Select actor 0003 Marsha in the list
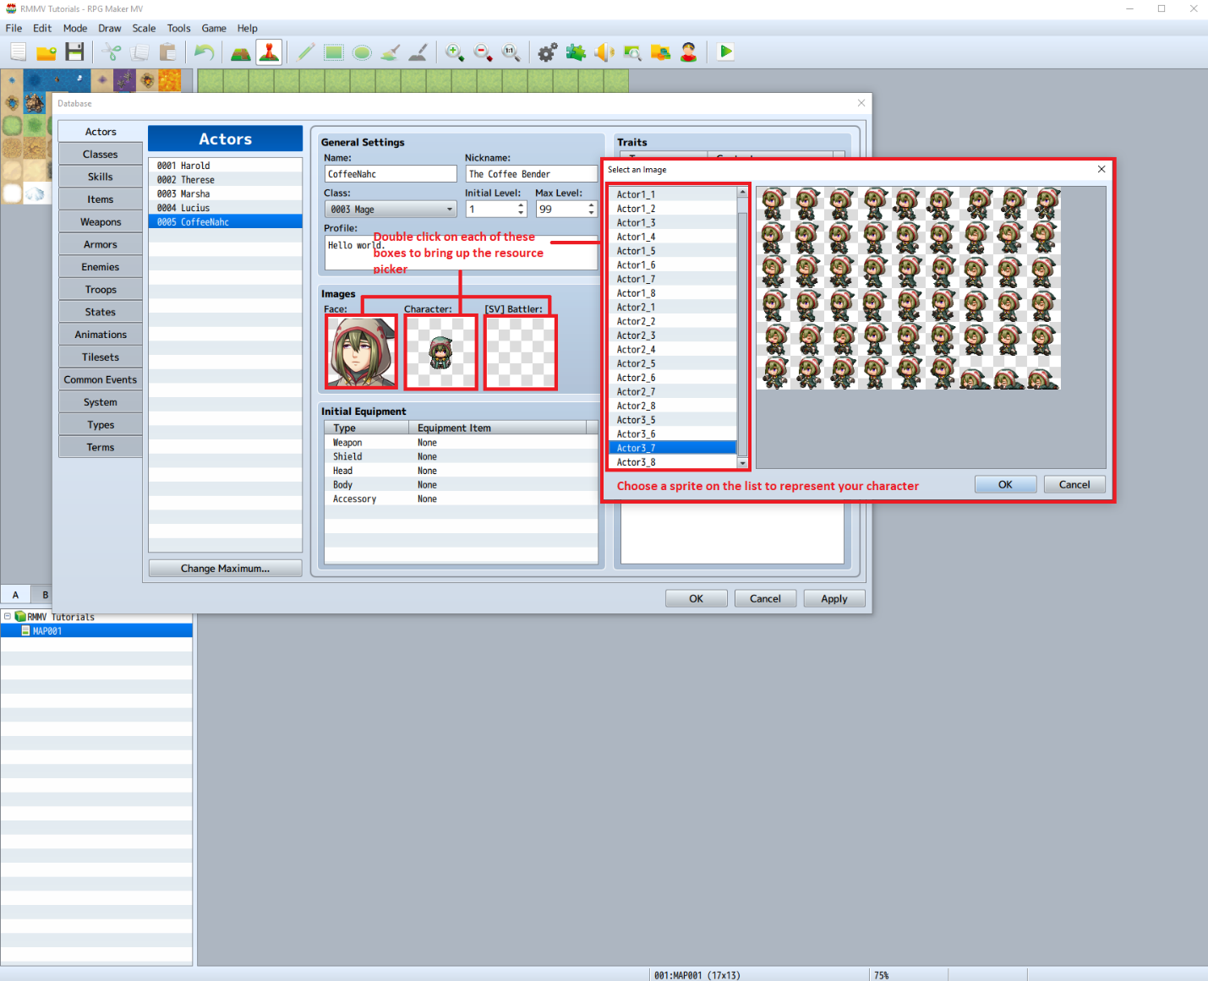This screenshot has height=981, width=1208. (x=225, y=193)
